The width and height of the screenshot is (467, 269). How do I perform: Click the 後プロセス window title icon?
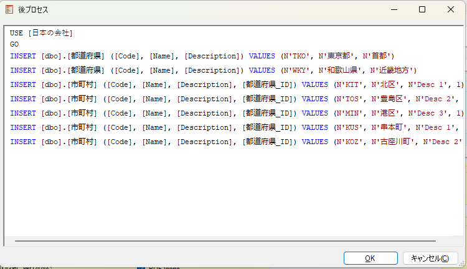point(9,9)
